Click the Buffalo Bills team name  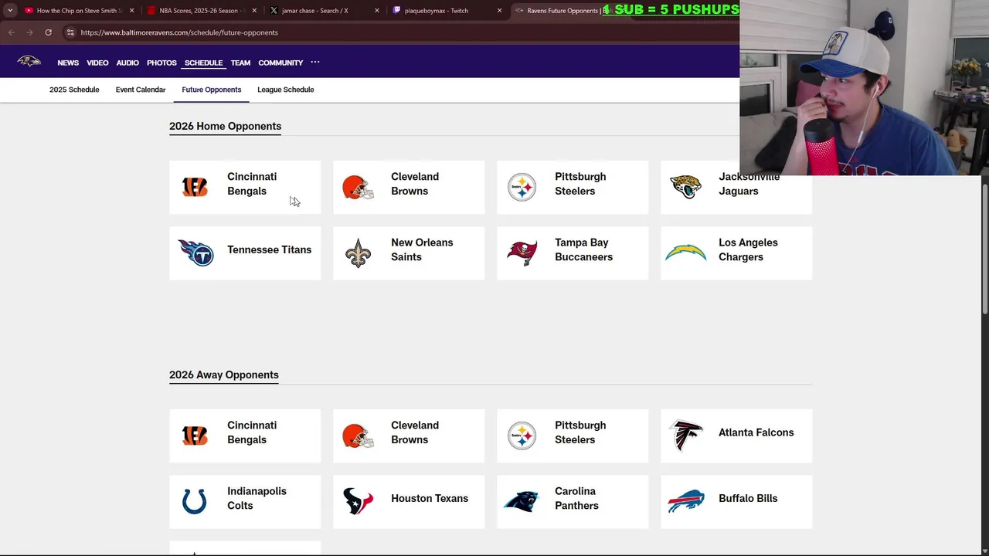[748, 499]
